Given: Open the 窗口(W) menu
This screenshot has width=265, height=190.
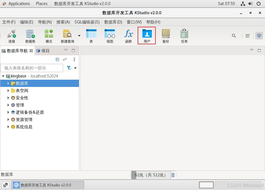Looking at the screenshot, I should [x=134, y=22].
